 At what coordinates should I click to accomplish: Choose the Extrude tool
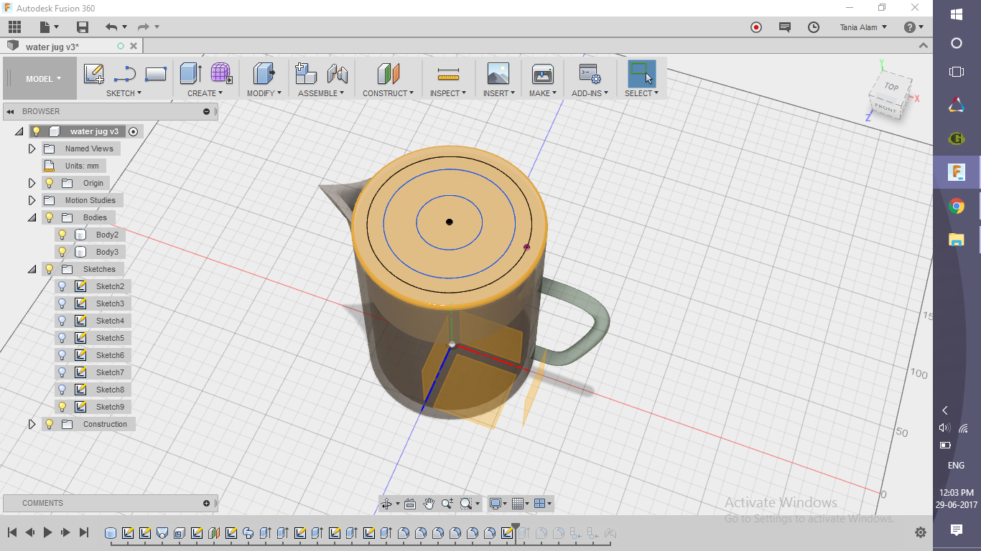[x=190, y=74]
